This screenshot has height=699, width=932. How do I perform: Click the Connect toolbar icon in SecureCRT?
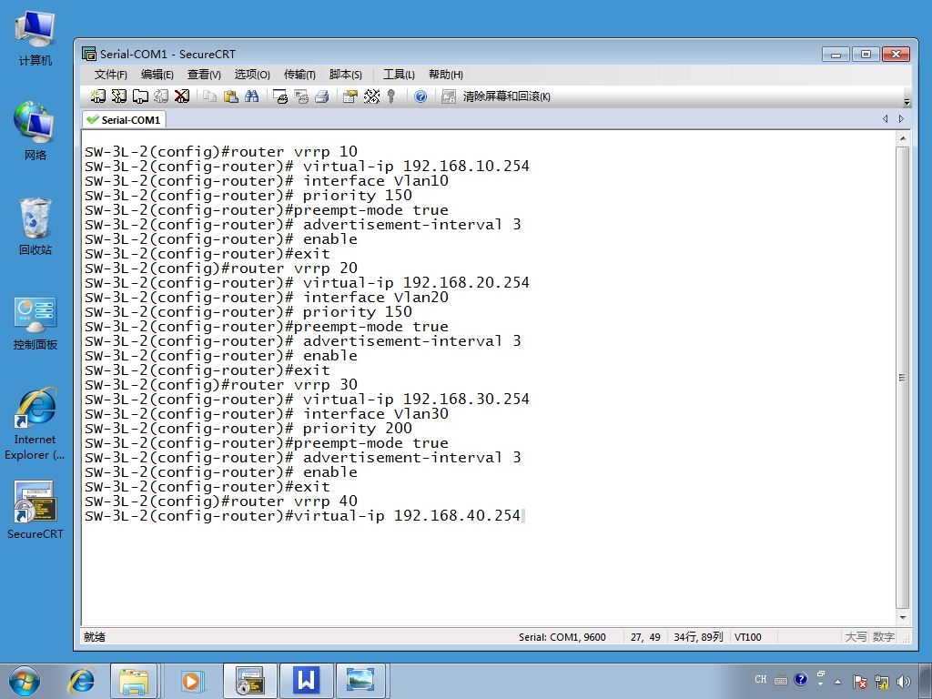pyautogui.click(x=98, y=96)
